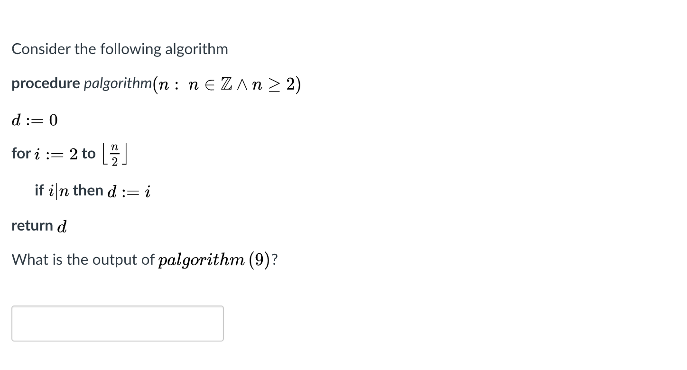Viewport: 687px width, 370px height.
Task: Click the for loop line
Action: pyautogui.click(x=69, y=153)
